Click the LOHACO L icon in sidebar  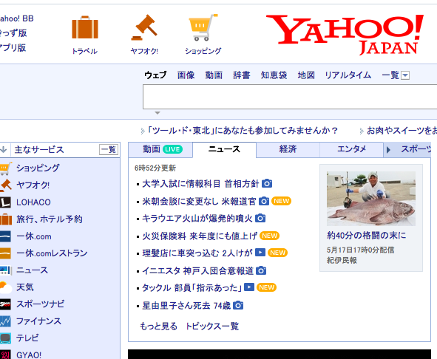pos(5,202)
